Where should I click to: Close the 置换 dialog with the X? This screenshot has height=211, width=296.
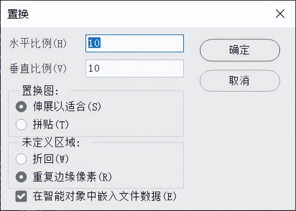click(281, 13)
